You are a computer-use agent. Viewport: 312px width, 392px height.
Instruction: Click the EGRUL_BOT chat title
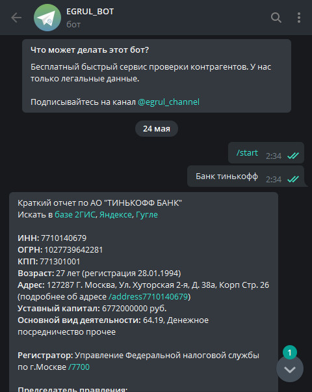tap(90, 12)
